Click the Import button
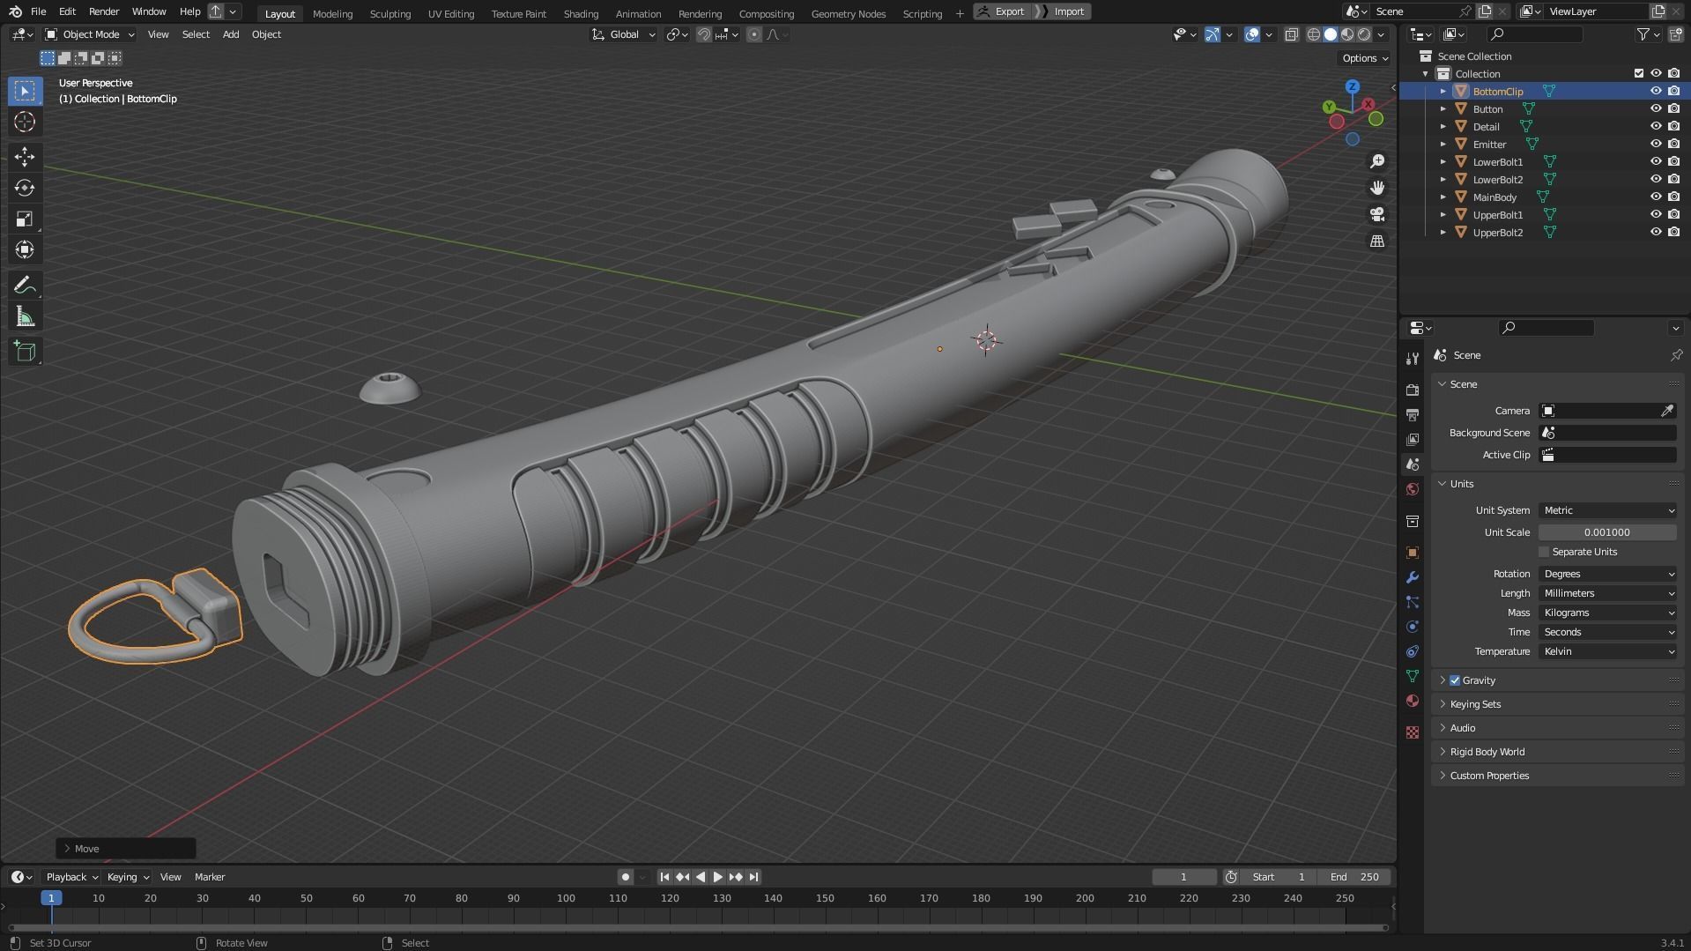1691x951 pixels. click(x=1061, y=11)
